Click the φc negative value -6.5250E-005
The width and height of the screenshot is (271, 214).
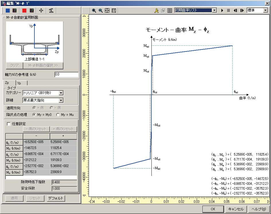36,142
